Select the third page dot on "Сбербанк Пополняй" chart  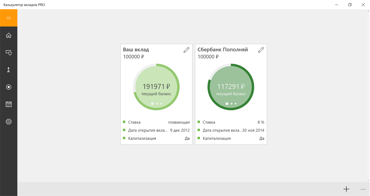[x=236, y=104]
